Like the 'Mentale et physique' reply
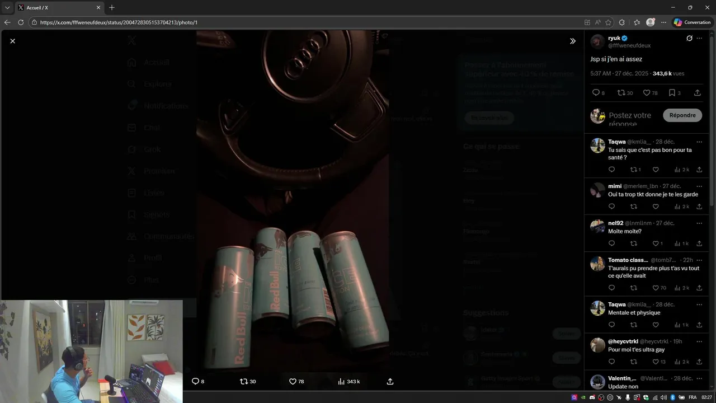The image size is (716, 403). point(656,325)
